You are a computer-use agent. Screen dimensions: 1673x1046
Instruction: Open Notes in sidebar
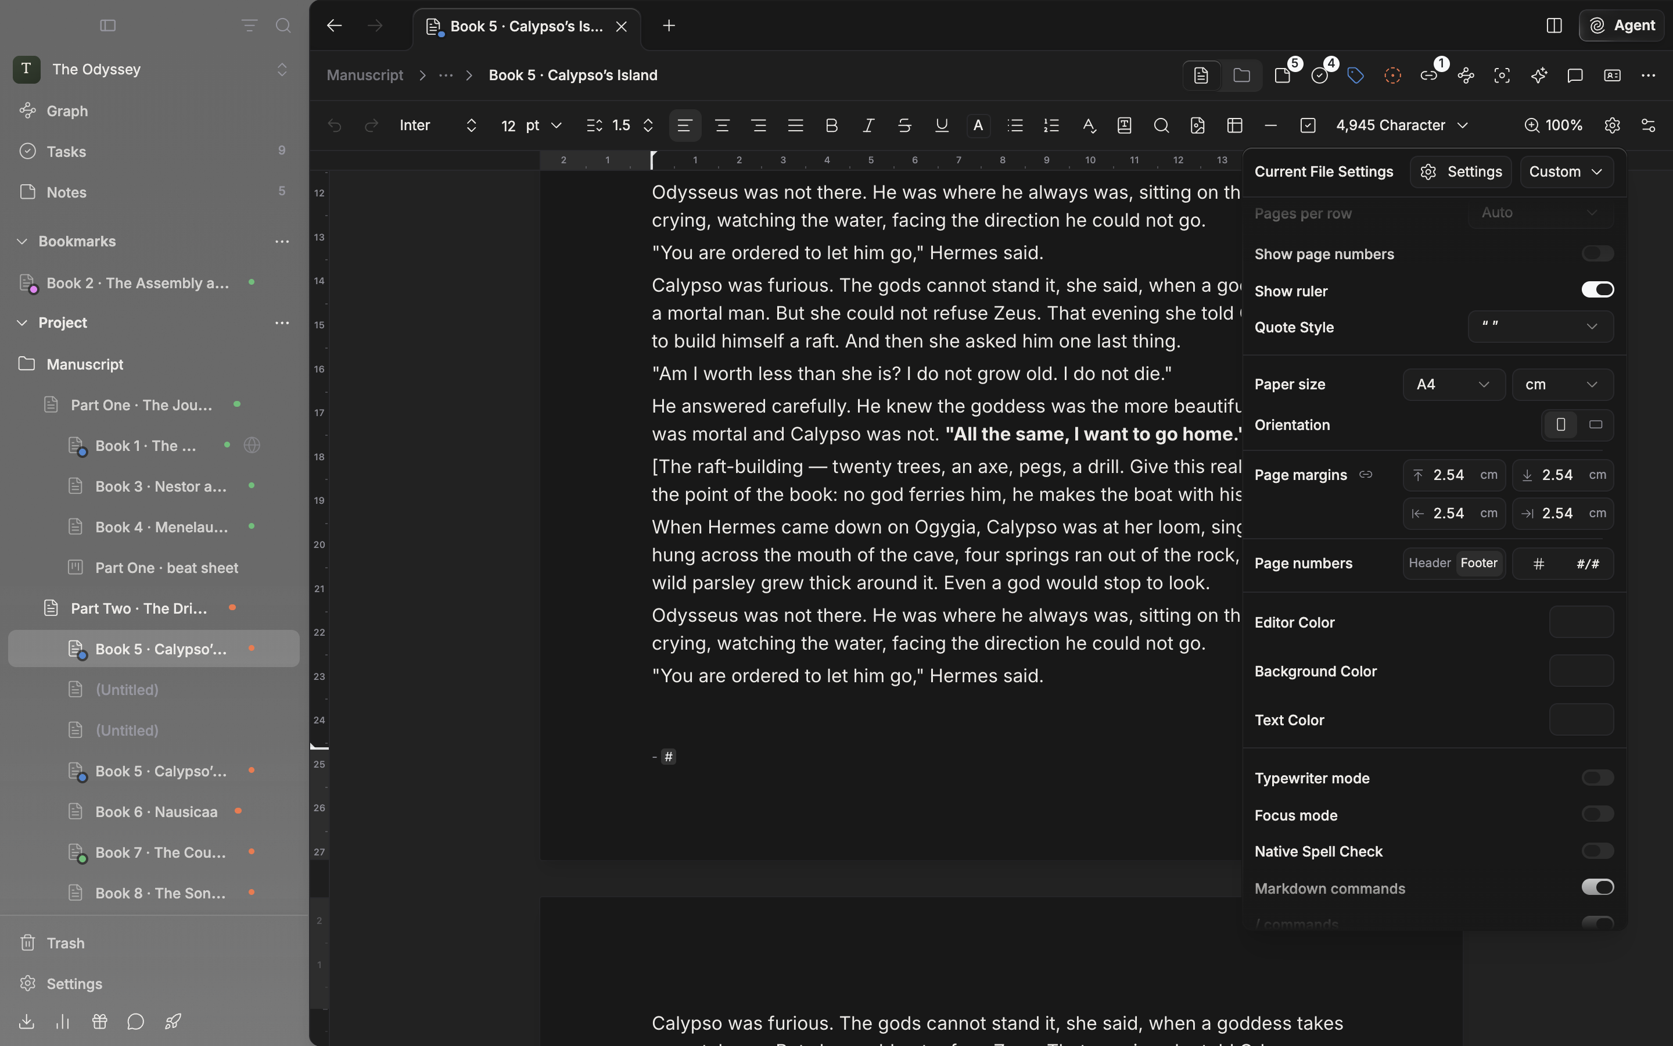(153, 192)
